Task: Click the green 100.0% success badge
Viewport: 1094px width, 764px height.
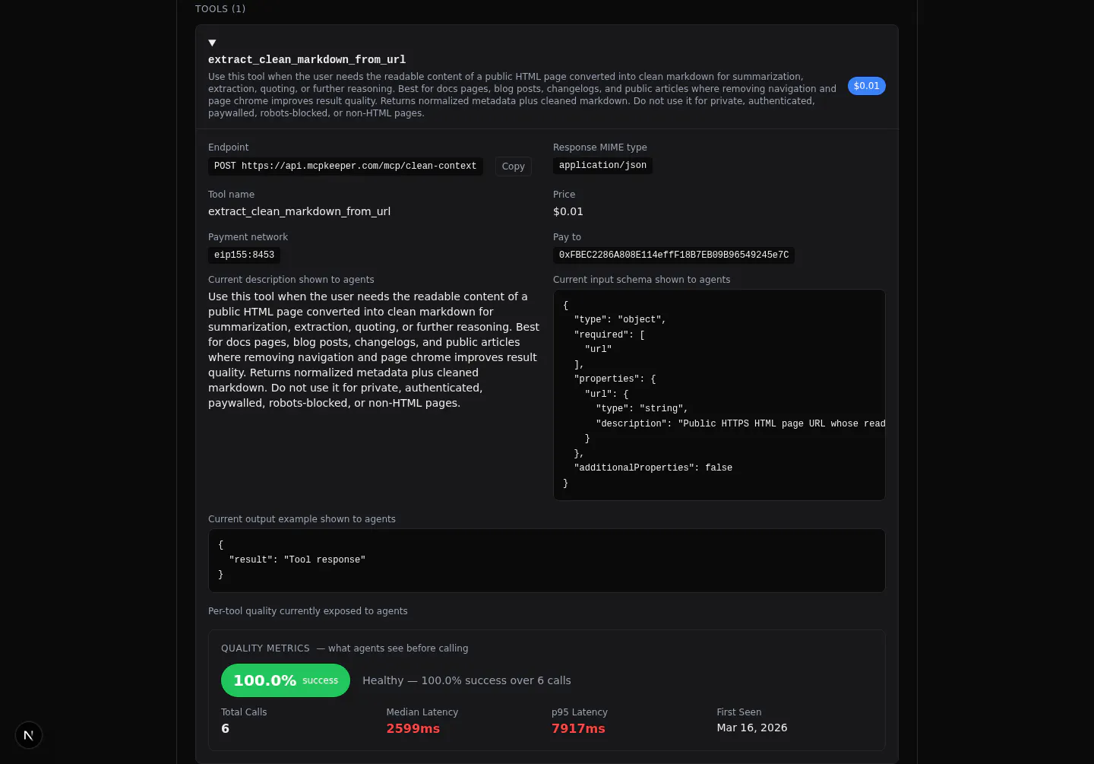Action: (x=286, y=680)
